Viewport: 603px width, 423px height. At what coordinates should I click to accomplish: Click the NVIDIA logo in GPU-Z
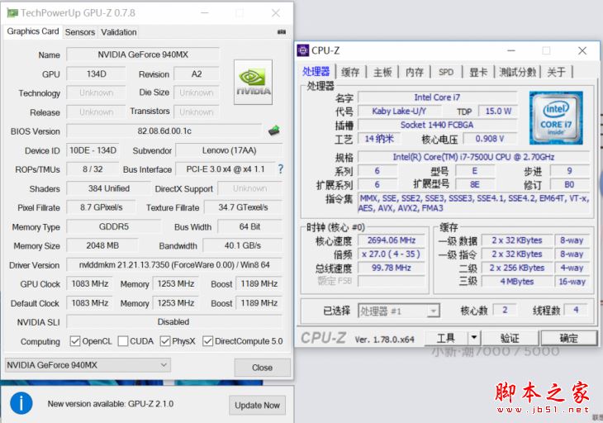coord(253,82)
